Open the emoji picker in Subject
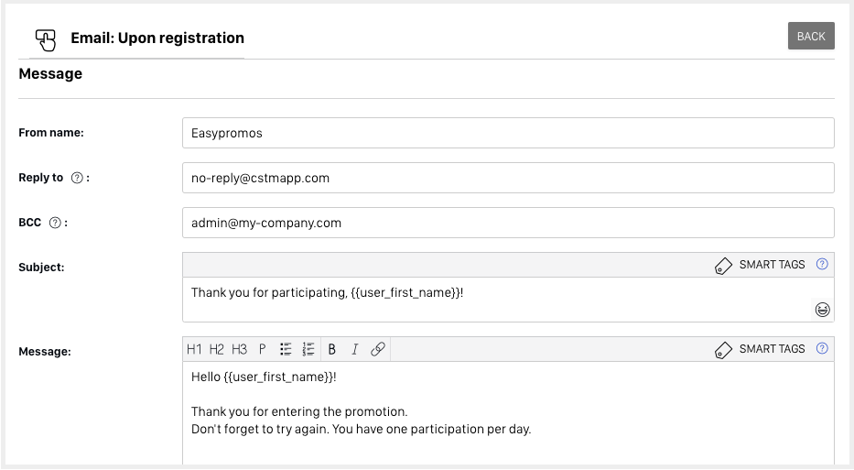 click(822, 310)
